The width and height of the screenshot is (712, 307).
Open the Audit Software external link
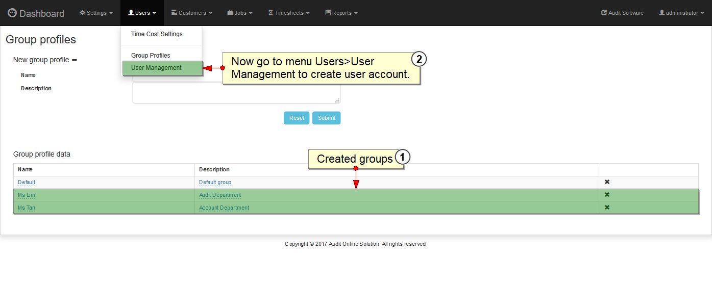(x=622, y=13)
